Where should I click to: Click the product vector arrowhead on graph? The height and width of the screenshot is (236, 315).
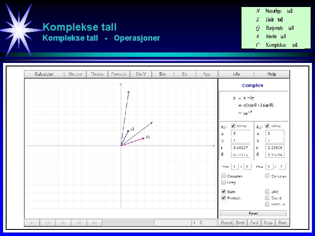coord(129,92)
